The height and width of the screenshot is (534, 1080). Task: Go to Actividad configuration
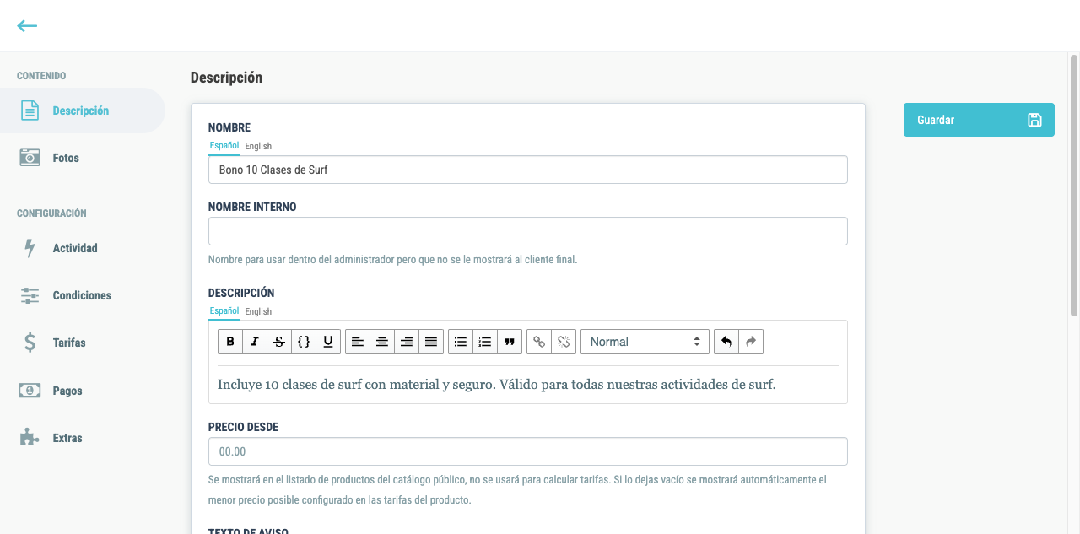click(x=82, y=248)
